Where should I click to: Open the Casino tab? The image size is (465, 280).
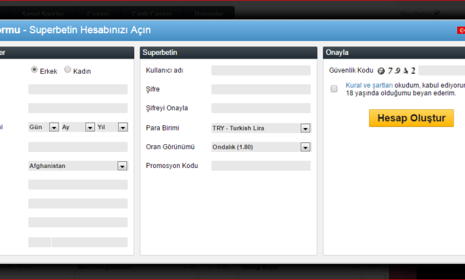pos(98,14)
